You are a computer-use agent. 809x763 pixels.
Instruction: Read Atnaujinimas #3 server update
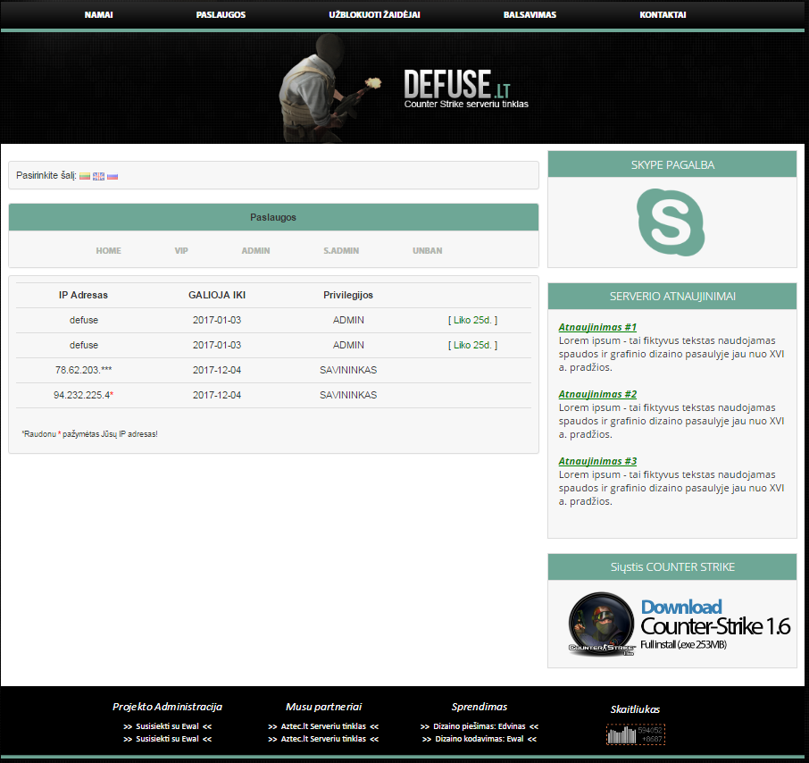[x=597, y=461]
